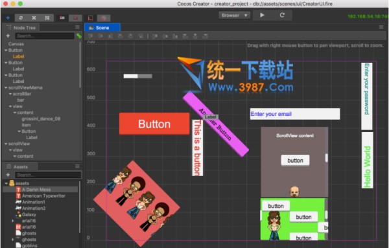This screenshot has width=389, height=248.
Task: Toggle the pivot/center mode button
Action: 62,18
